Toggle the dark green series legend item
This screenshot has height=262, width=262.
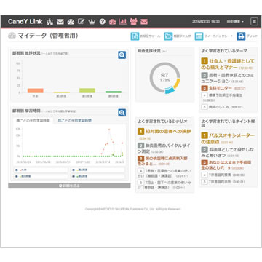pos(98,176)
